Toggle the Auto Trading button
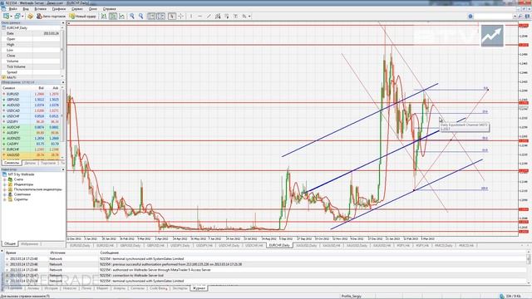Screen dimensions: 532x299 (51, 16)
